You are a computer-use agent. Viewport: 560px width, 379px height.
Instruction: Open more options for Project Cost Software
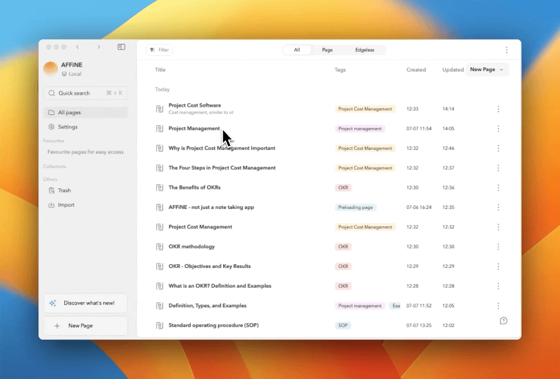(x=498, y=109)
